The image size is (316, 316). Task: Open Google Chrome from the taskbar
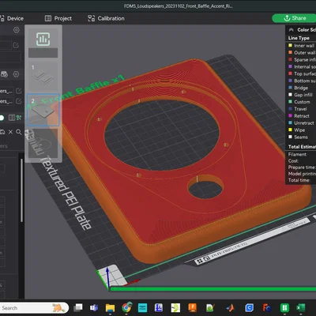[x=126, y=307]
